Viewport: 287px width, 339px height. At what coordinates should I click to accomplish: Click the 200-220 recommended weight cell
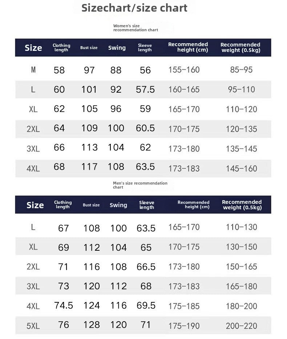[241, 326]
